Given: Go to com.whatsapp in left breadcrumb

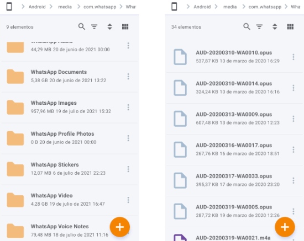Looking at the screenshot, I should (x=100, y=7).
